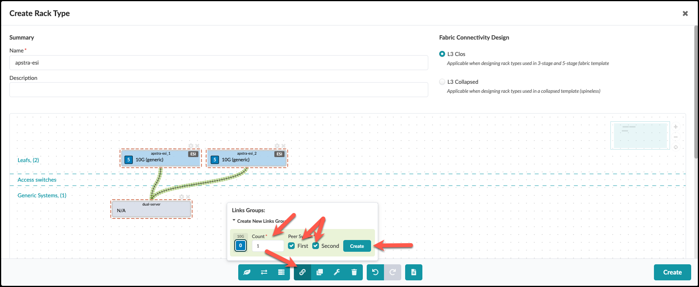Click the leaf icon in the bottom toolbar
Image resolution: width=699 pixels, height=287 pixels.
tap(247, 272)
